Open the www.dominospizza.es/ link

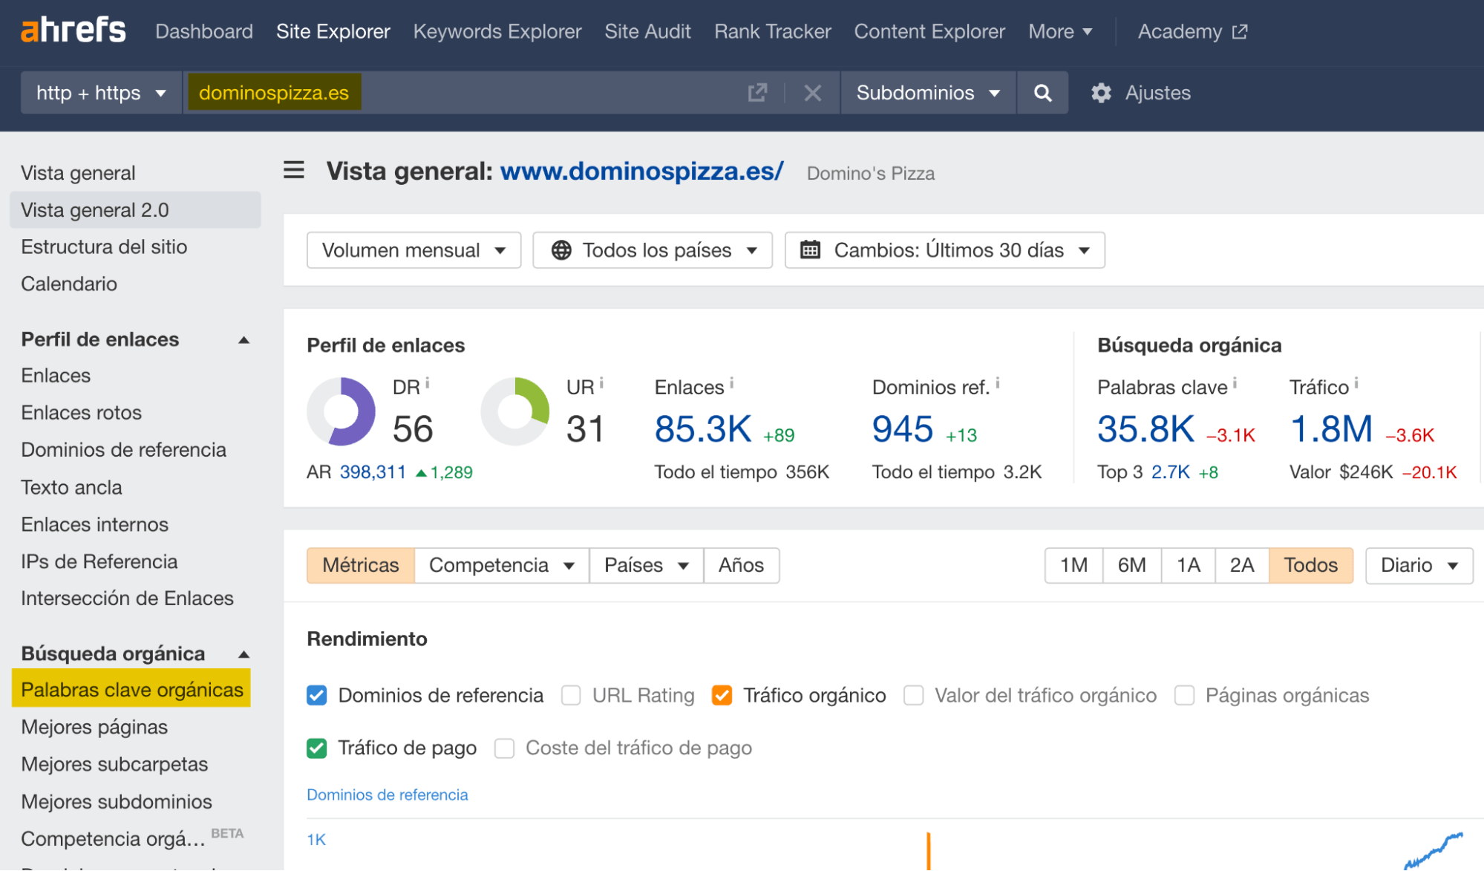pos(641,171)
